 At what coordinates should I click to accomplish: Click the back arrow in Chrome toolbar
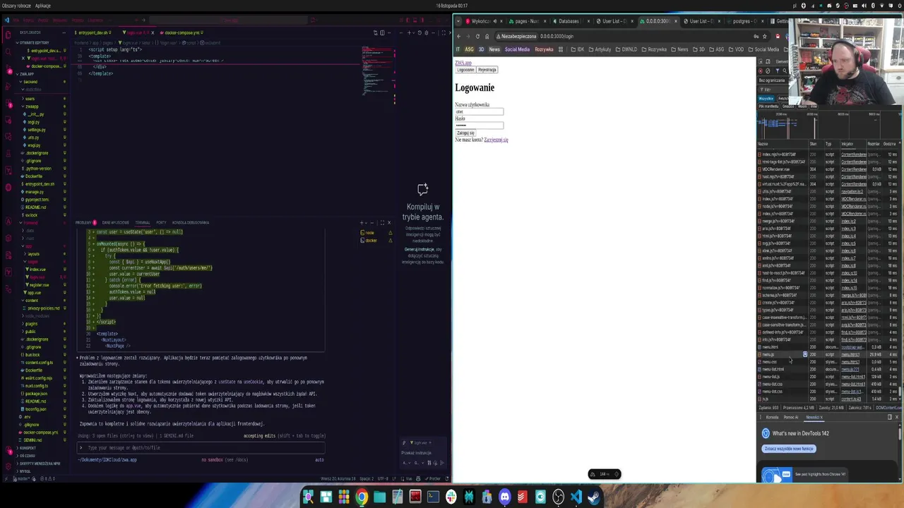tap(458, 36)
